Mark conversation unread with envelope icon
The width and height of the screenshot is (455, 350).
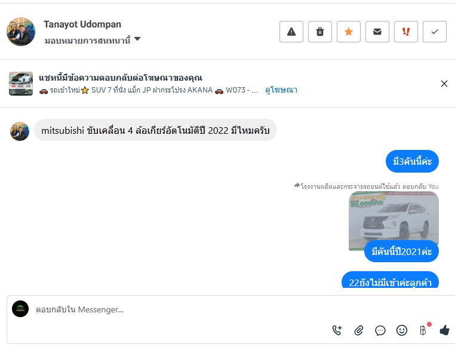(377, 32)
